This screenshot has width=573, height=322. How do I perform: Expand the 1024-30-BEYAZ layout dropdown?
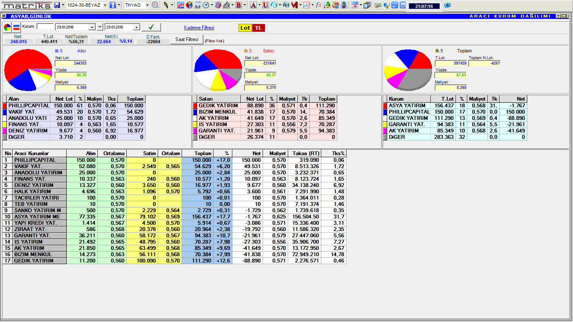point(105,5)
